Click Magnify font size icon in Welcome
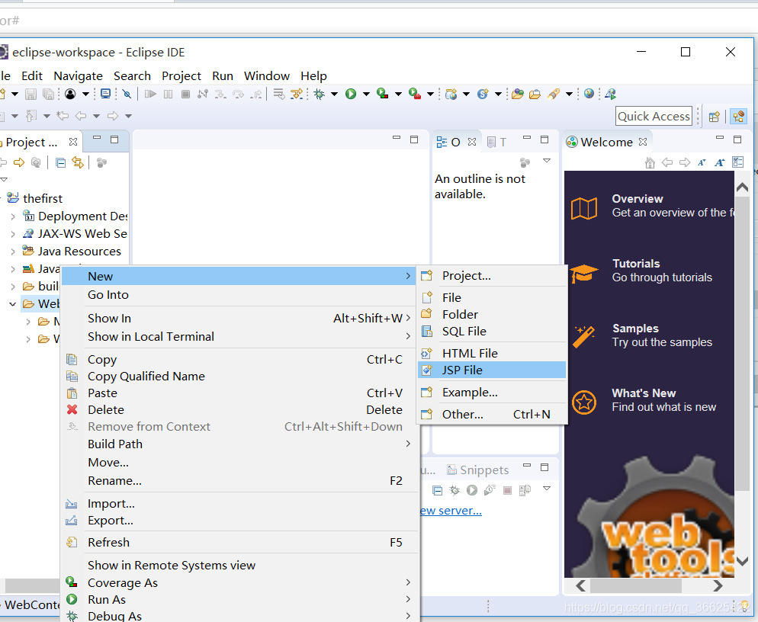 [720, 163]
